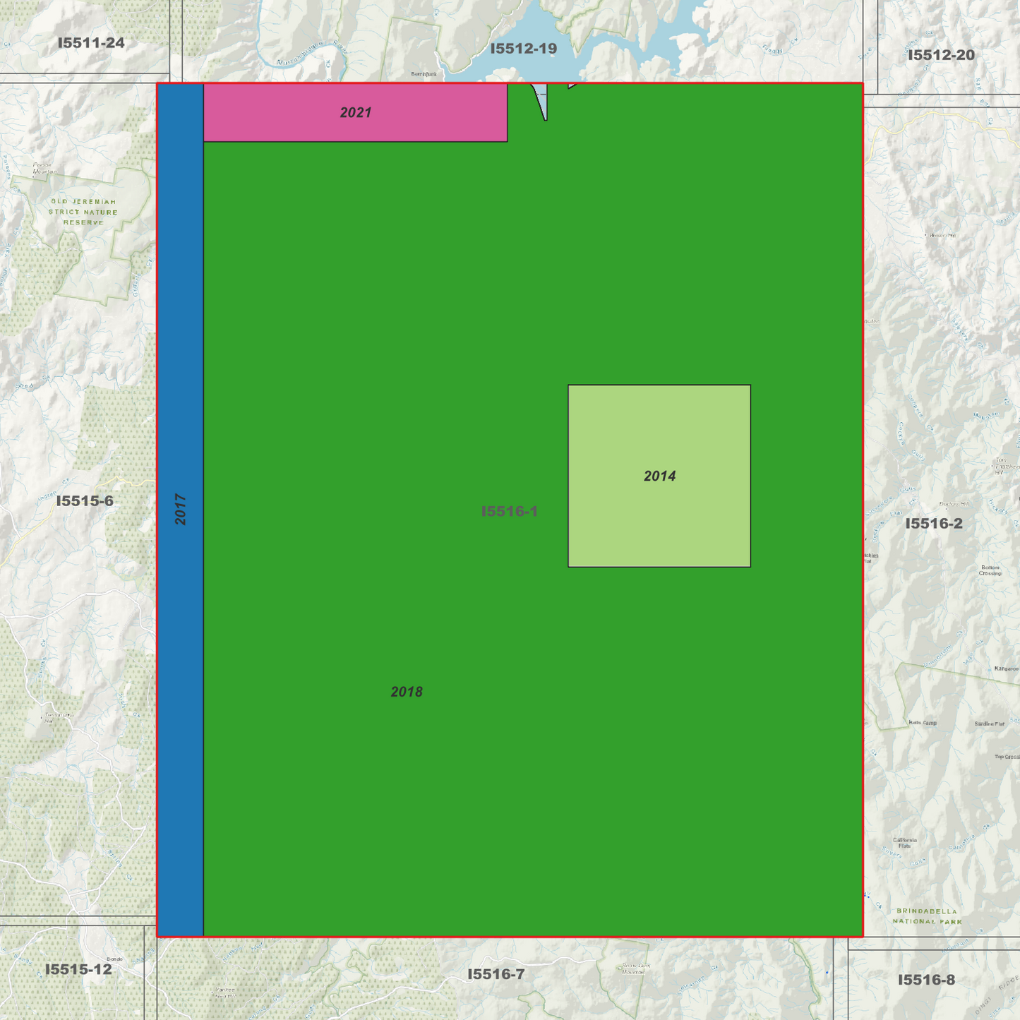Click Old Jeremiah Strict Nature Reserve label

[x=83, y=212]
